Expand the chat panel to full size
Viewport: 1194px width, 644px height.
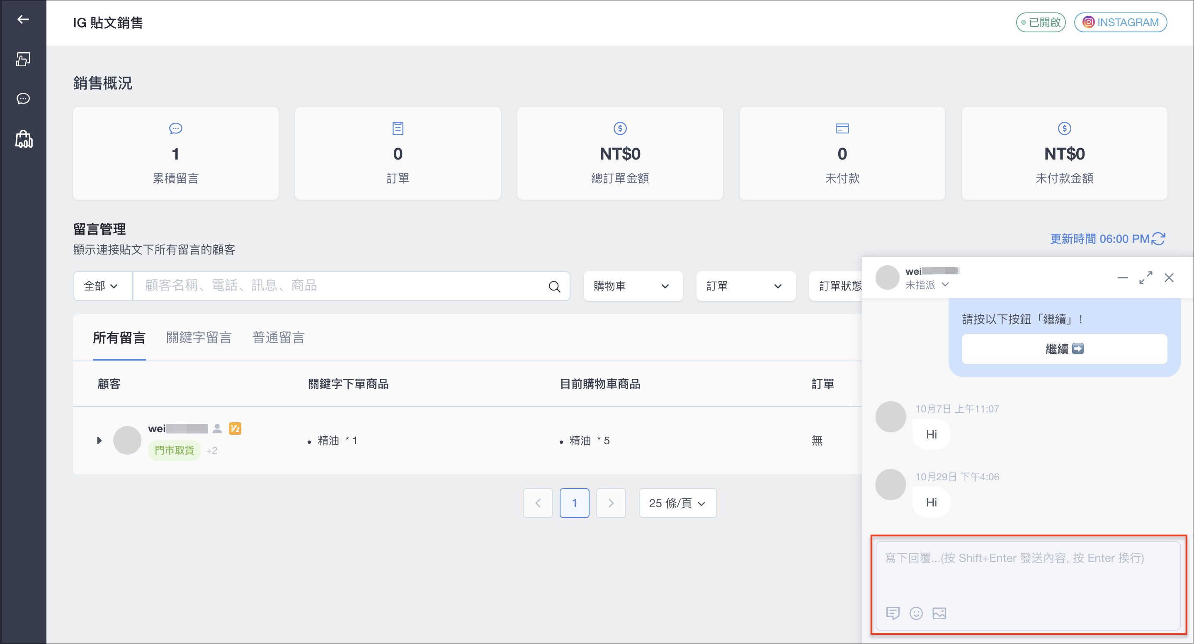(x=1146, y=278)
